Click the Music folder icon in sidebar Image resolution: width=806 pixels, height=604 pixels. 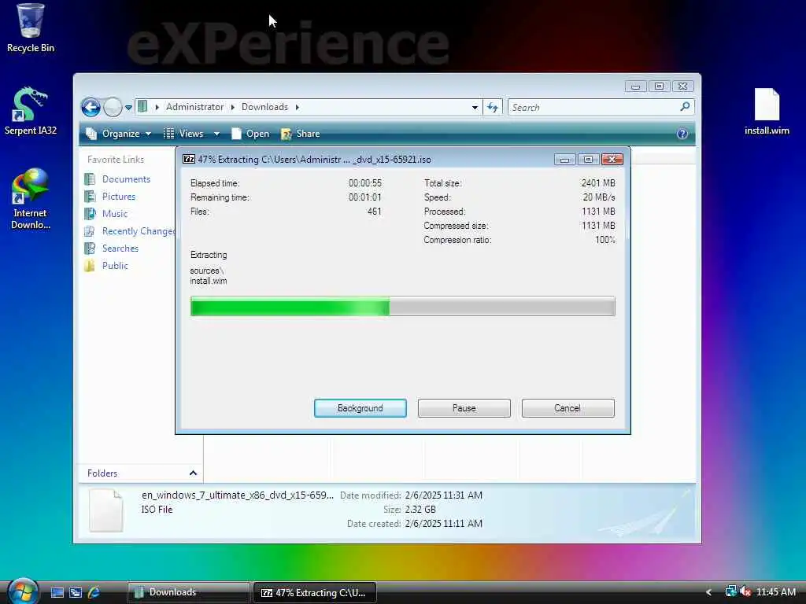[x=90, y=214]
